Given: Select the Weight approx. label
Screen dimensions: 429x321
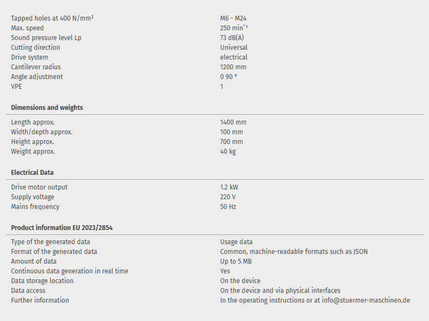Looking at the screenshot, I should pyautogui.click(x=33, y=152).
